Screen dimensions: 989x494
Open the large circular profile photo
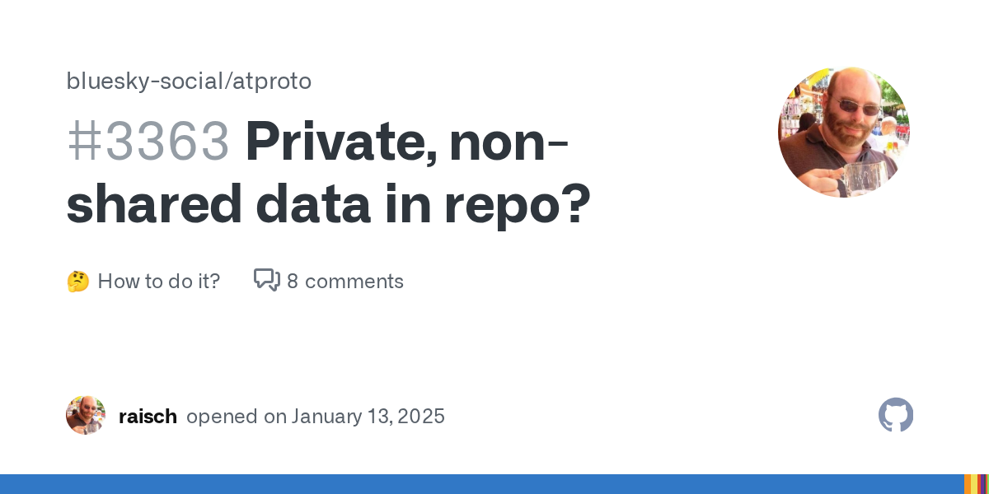coord(843,132)
